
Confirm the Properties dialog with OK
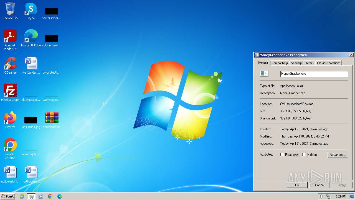(x=297, y=185)
